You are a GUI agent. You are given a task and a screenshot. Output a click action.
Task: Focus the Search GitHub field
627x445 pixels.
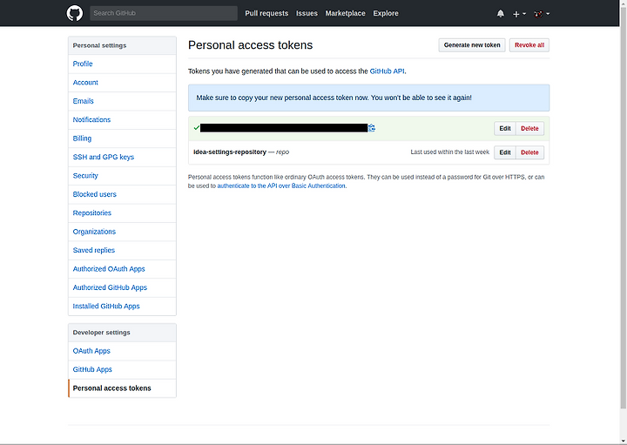164,13
